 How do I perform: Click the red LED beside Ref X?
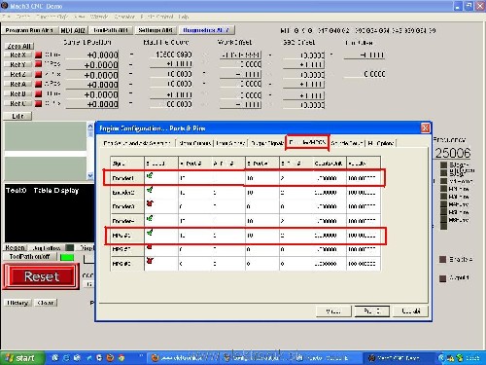pyautogui.click(x=38, y=55)
